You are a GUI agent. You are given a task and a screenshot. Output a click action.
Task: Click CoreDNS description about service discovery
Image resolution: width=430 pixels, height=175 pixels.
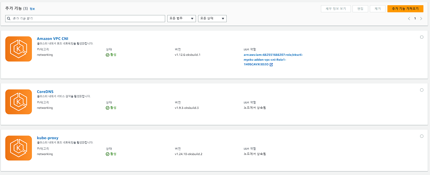click(x=64, y=96)
